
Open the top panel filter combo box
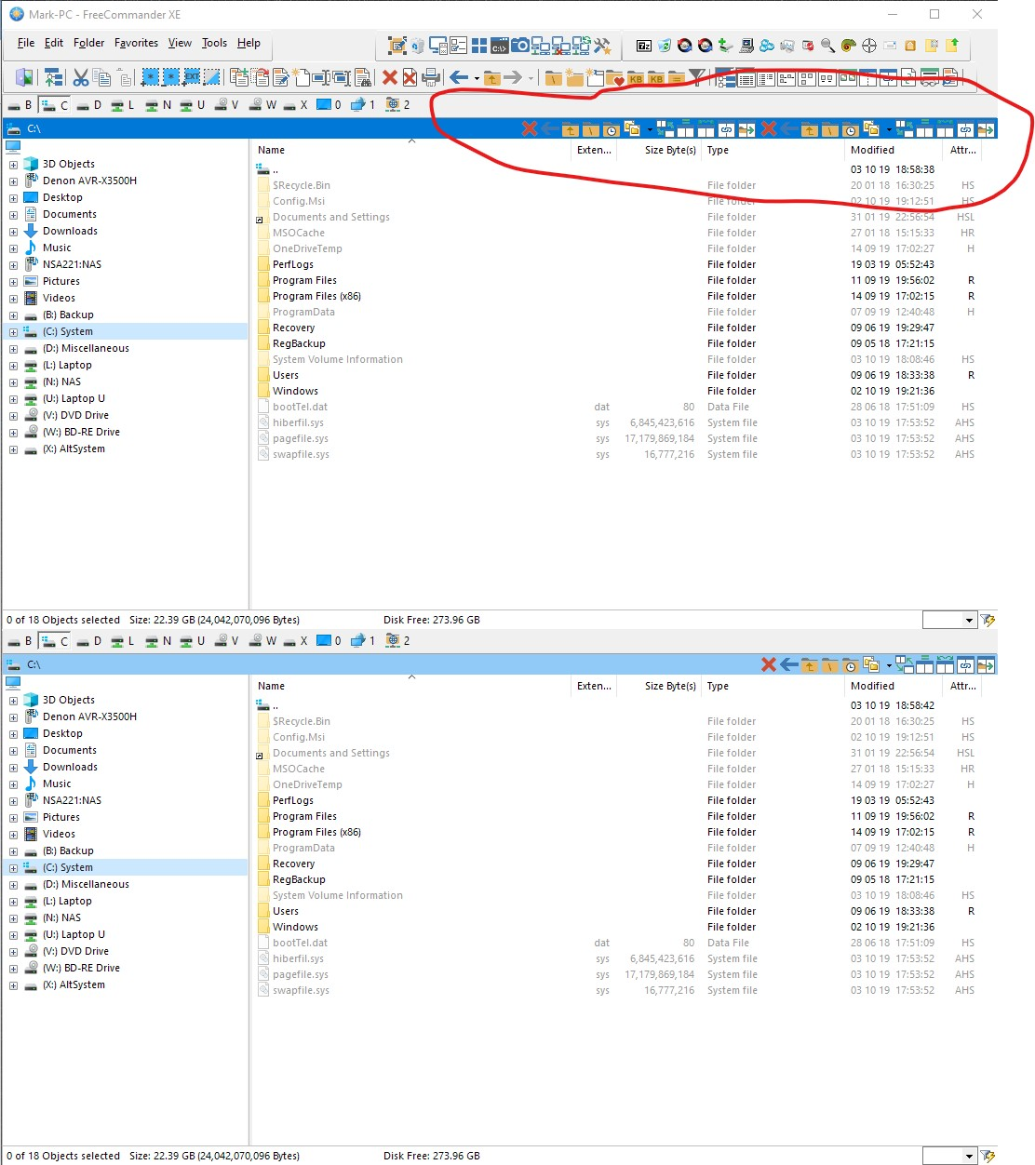[969, 621]
